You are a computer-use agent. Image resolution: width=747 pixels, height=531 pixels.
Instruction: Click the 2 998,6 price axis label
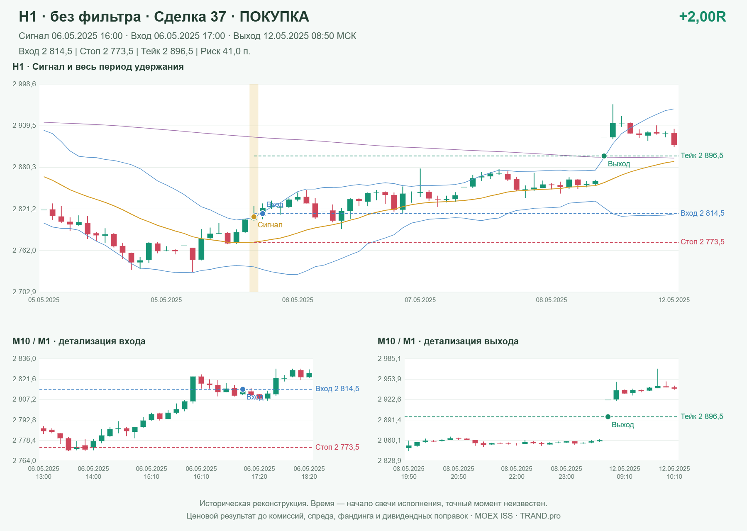(24, 84)
